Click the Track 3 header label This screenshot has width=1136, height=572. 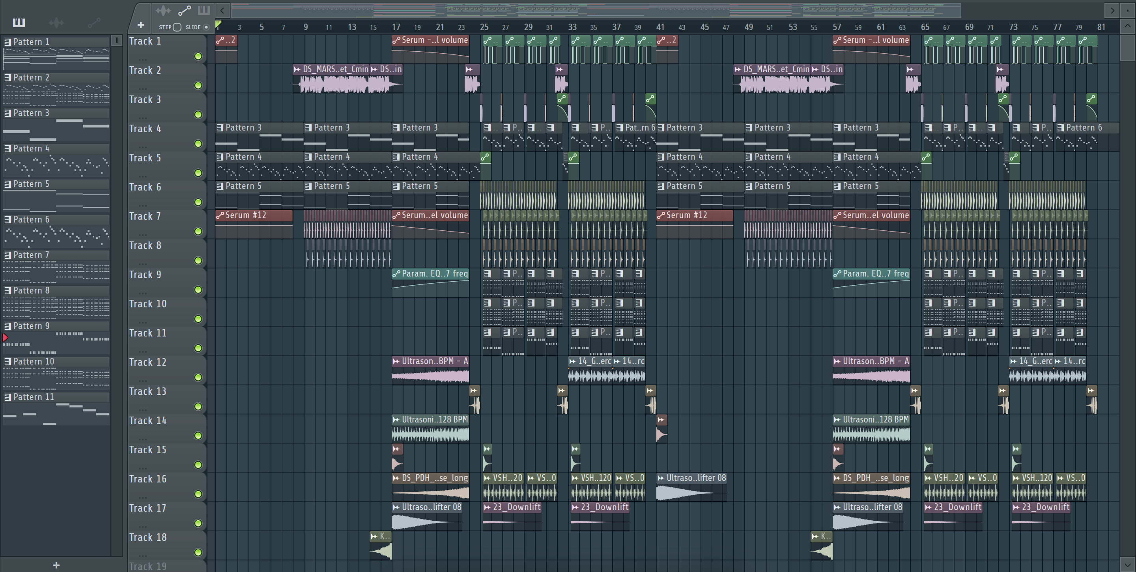(145, 100)
